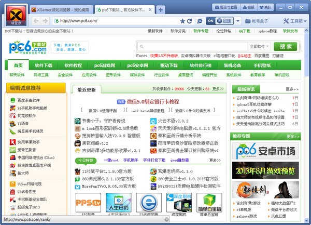
Task: Open 单机游戏 subcategory link
Action: click(282, 75)
